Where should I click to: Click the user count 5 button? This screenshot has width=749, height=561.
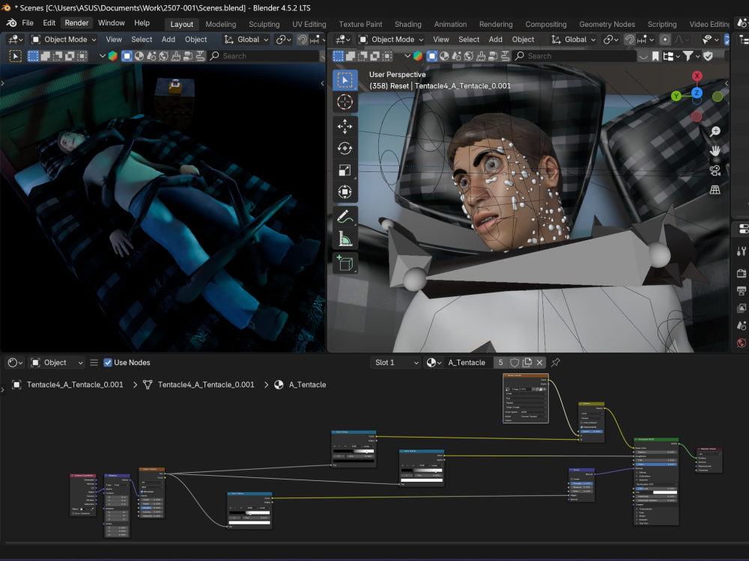(x=500, y=363)
